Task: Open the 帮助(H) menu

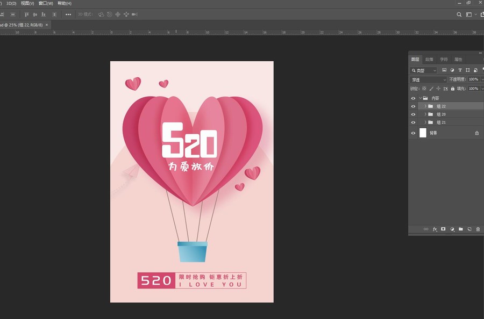Action: 65,3
